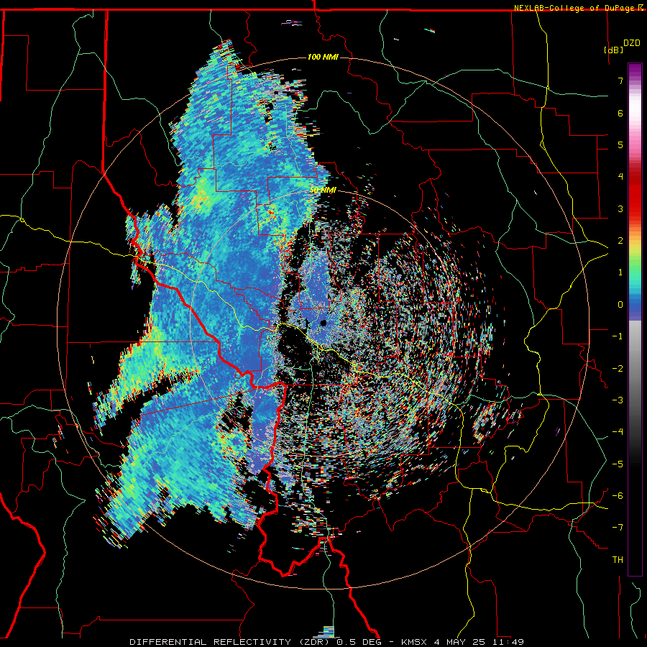Click the positive 5 scale label
This screenshot has height=647, width=647.
click(x=620, y=144)
